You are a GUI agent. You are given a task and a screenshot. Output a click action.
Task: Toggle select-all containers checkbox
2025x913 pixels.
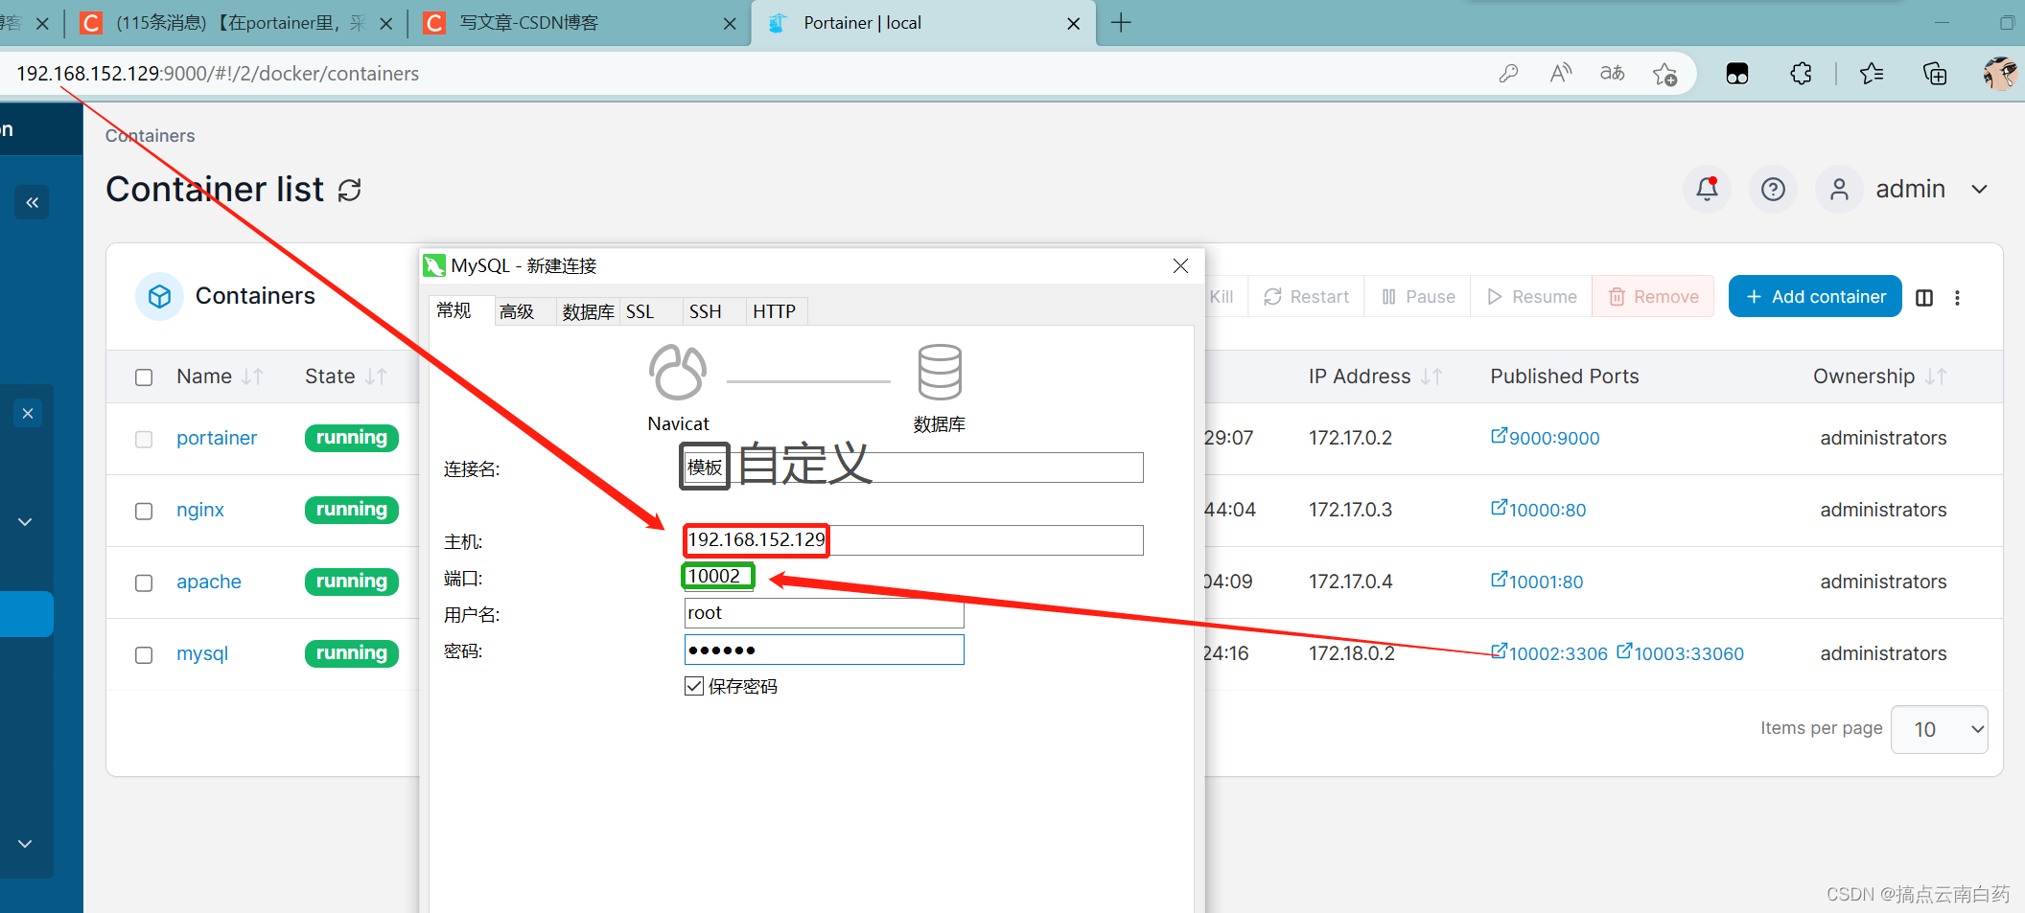pyautogui.click(x=144, y=377)
